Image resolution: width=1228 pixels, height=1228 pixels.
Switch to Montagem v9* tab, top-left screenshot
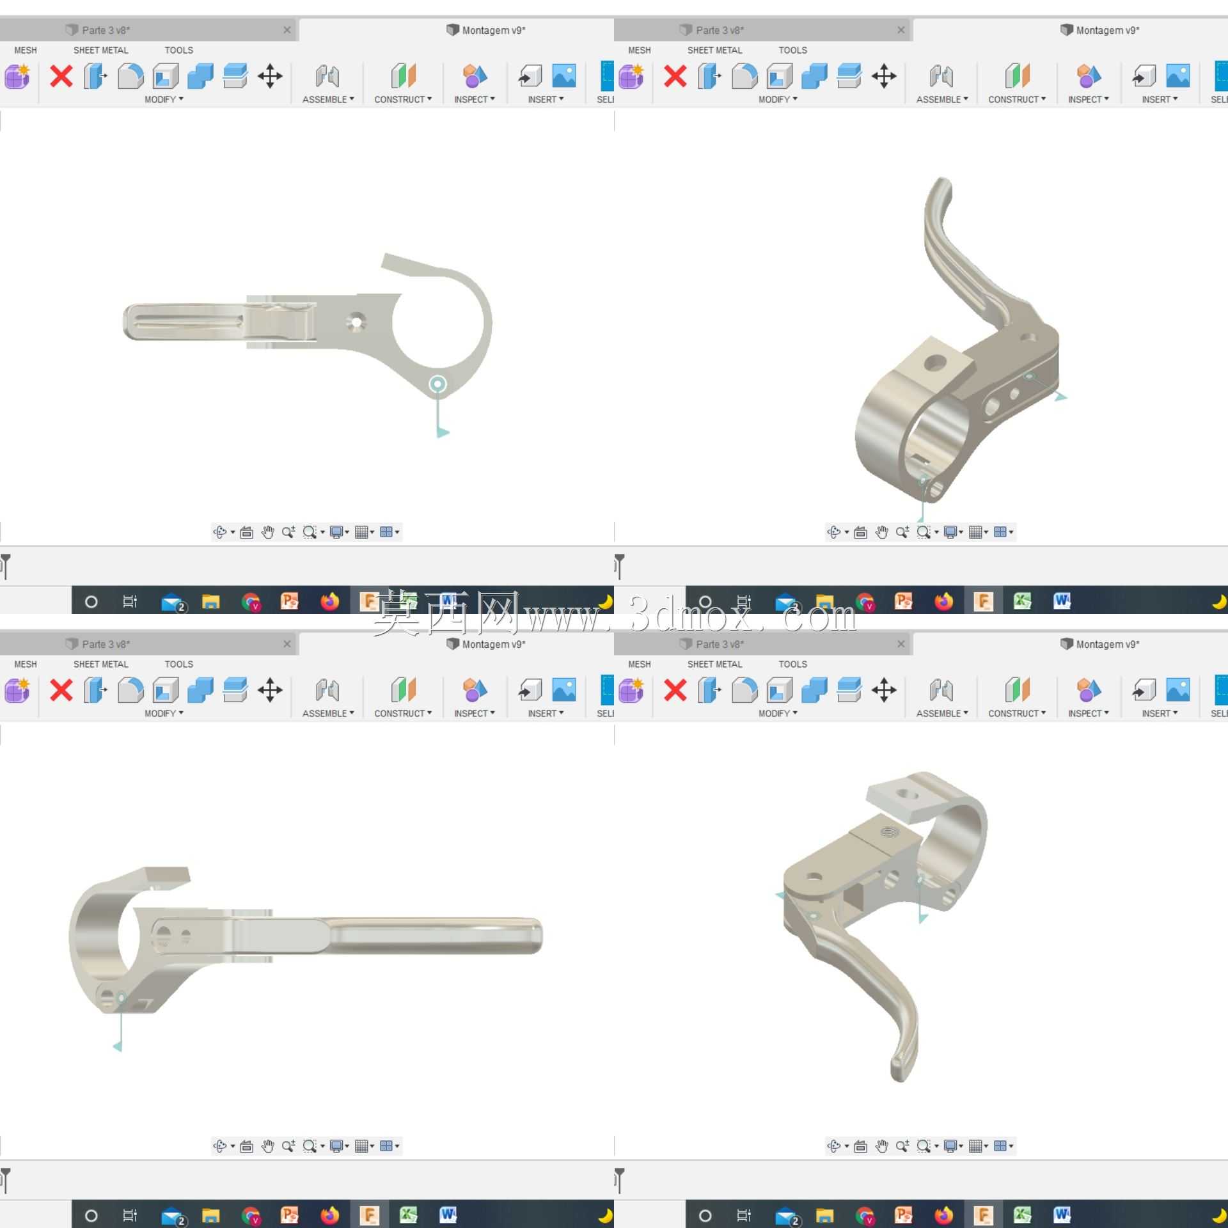click(x=486, y=30)
